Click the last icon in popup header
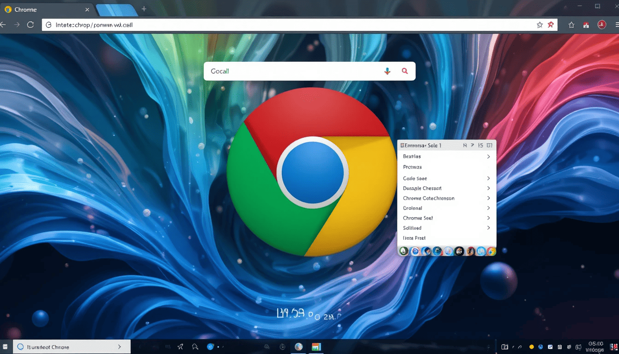 tap(489, 145)
